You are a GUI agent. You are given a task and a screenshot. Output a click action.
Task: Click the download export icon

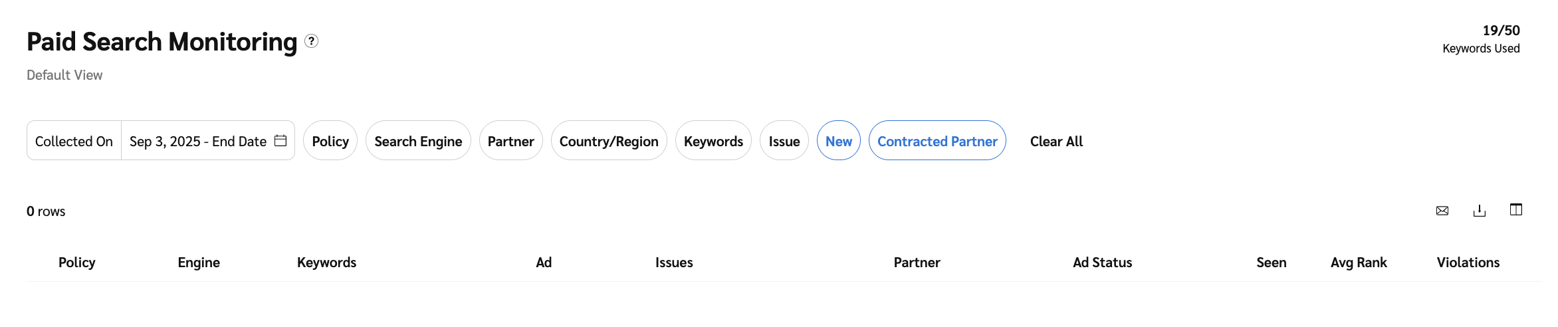[x=1479, y=211]
